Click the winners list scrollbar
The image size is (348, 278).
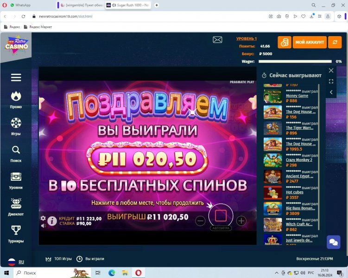pyautogui.click(x=319, y=157)
